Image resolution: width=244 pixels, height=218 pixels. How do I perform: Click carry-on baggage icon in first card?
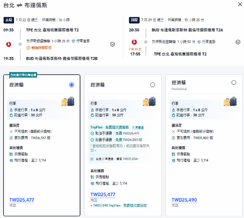(11, 110)
